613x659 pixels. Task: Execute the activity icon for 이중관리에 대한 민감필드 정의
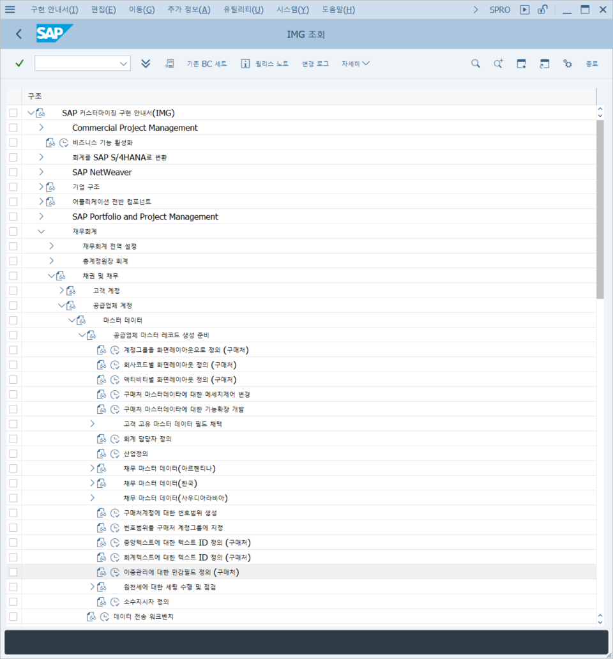click(x=115, y=572)
